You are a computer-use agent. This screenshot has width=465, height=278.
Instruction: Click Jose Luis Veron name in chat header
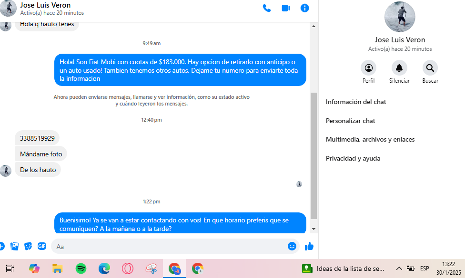pyautogui.click(x=45, y=5)
